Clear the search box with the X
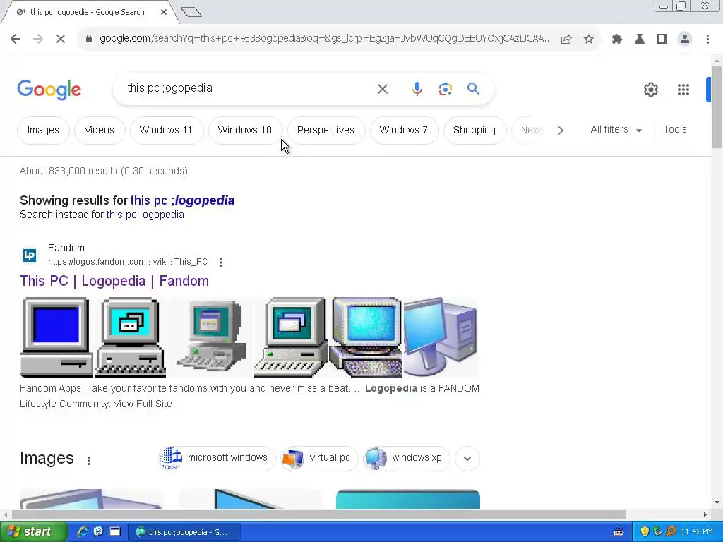This screenshot has height=542, width=723. click(x=383, y=89)
